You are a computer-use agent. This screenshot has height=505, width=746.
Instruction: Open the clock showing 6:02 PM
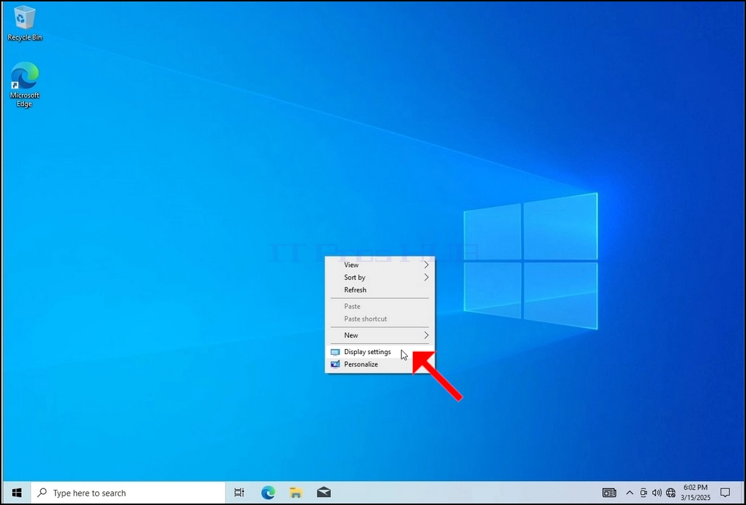pyautogui.click(x=695, y=493)
